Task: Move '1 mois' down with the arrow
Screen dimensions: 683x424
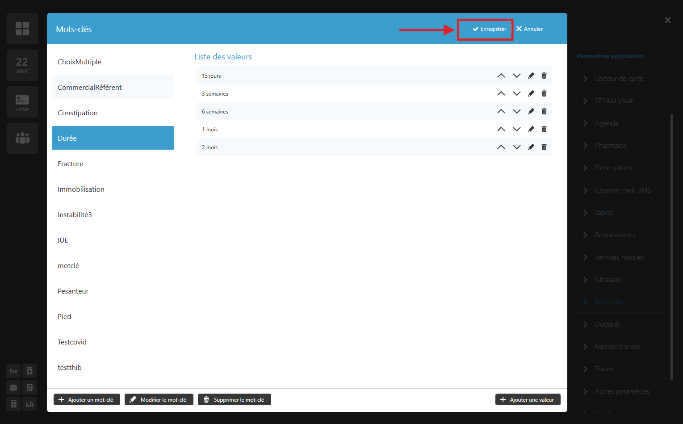Action: coord(516,129)
